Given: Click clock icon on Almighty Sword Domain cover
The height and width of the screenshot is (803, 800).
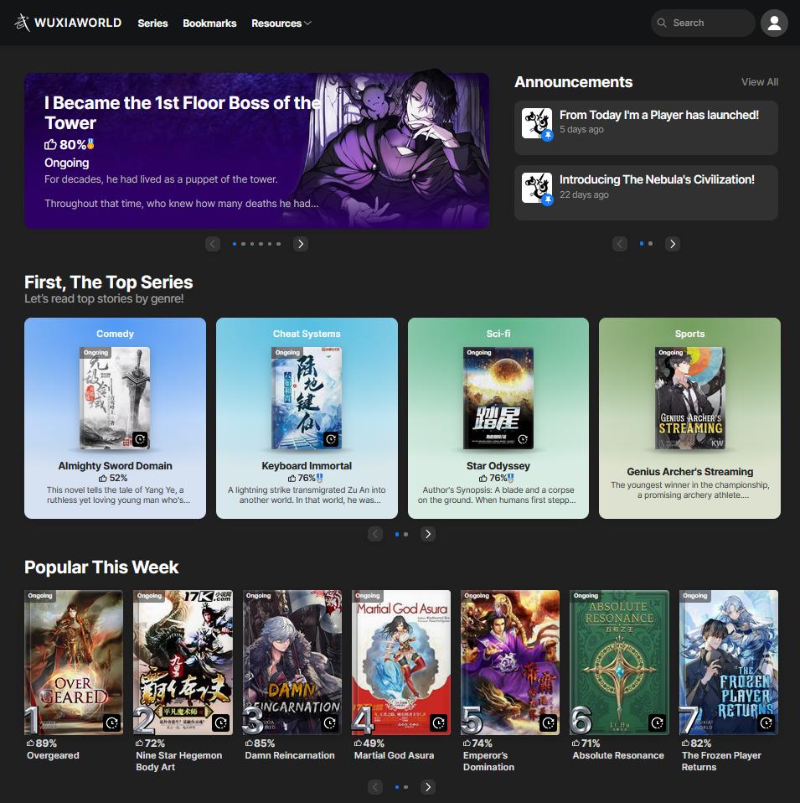Looking at the screenshot, I should (140, 439).
